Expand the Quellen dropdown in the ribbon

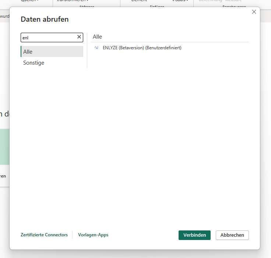pyautogui.click(x=30, y=1)
